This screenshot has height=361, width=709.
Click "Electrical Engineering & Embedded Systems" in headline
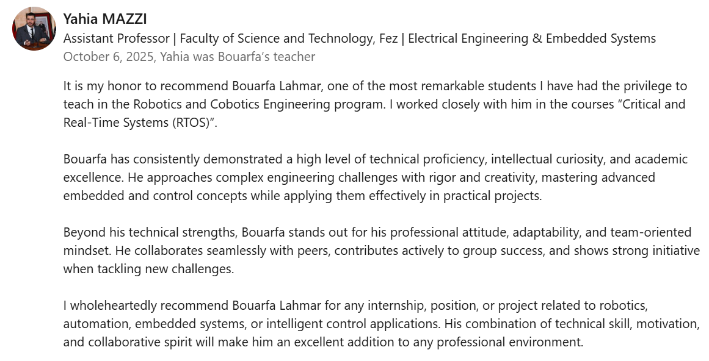coord(532,38)
